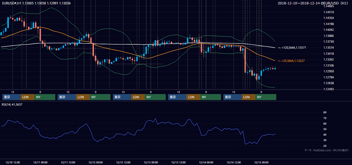This screenshot has width=352, height=165.
Task: Click the 1.14665 price axis label
Action: click(x=329, y=6)
